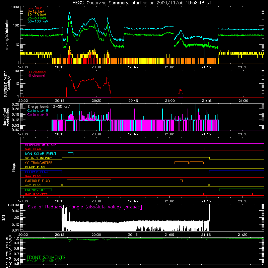Viewport: 268px width, 268px height.
Task: Click the counts/s/detector axis label
Action: pyautogui.click(x=7, y=35)
